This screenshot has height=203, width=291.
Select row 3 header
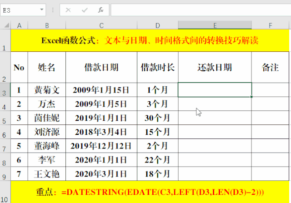pos(5,90)
